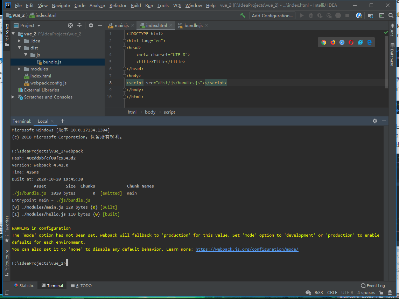Viewport: 399px width, 299px height.
Task: Click Add Configuration button
Action: click(x=272, y=15)
